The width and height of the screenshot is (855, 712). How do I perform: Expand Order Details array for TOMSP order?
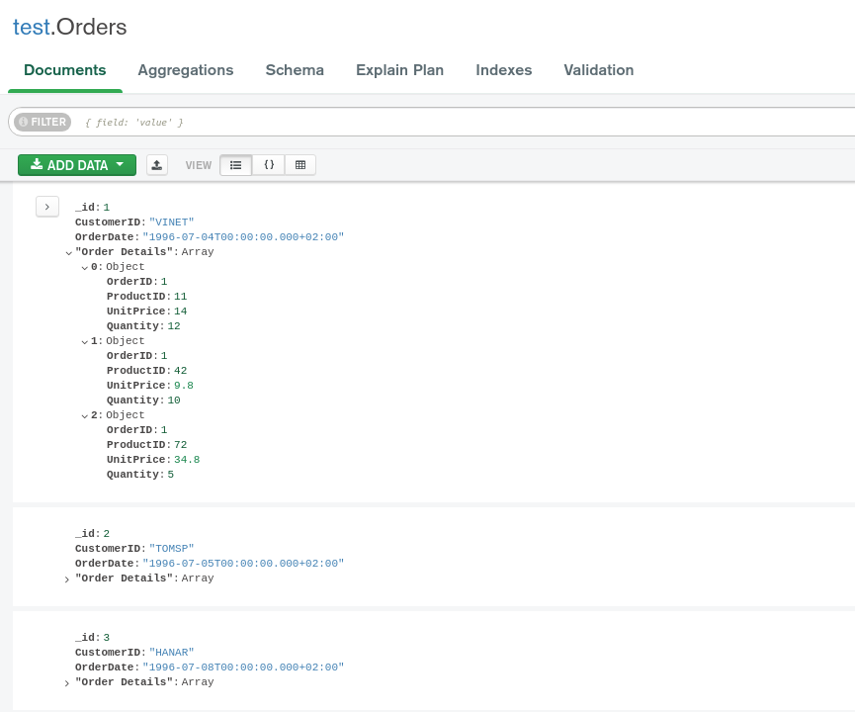(x=67, y=578)
